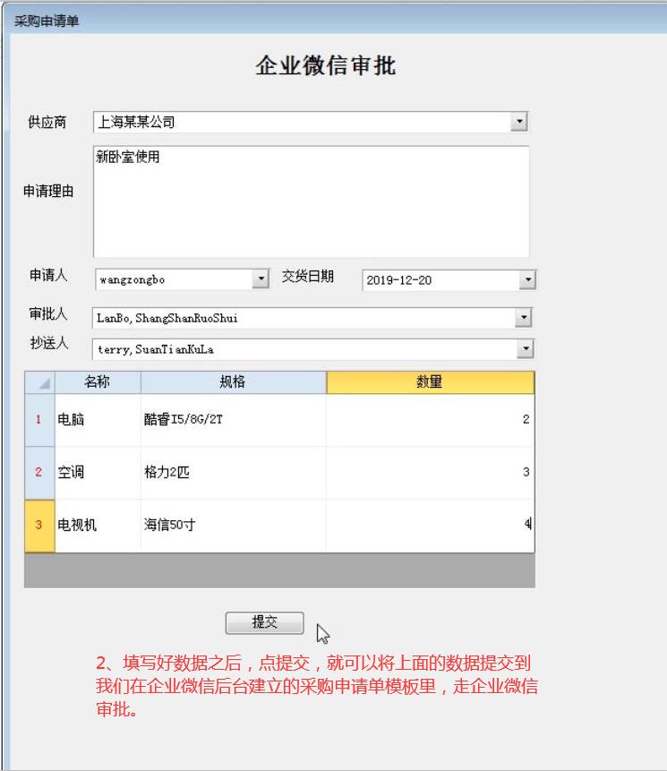Click the 海信50寸 spec cell
Image resolution: width=667 pixels, height=771 pixels.
tap(234, 526)
